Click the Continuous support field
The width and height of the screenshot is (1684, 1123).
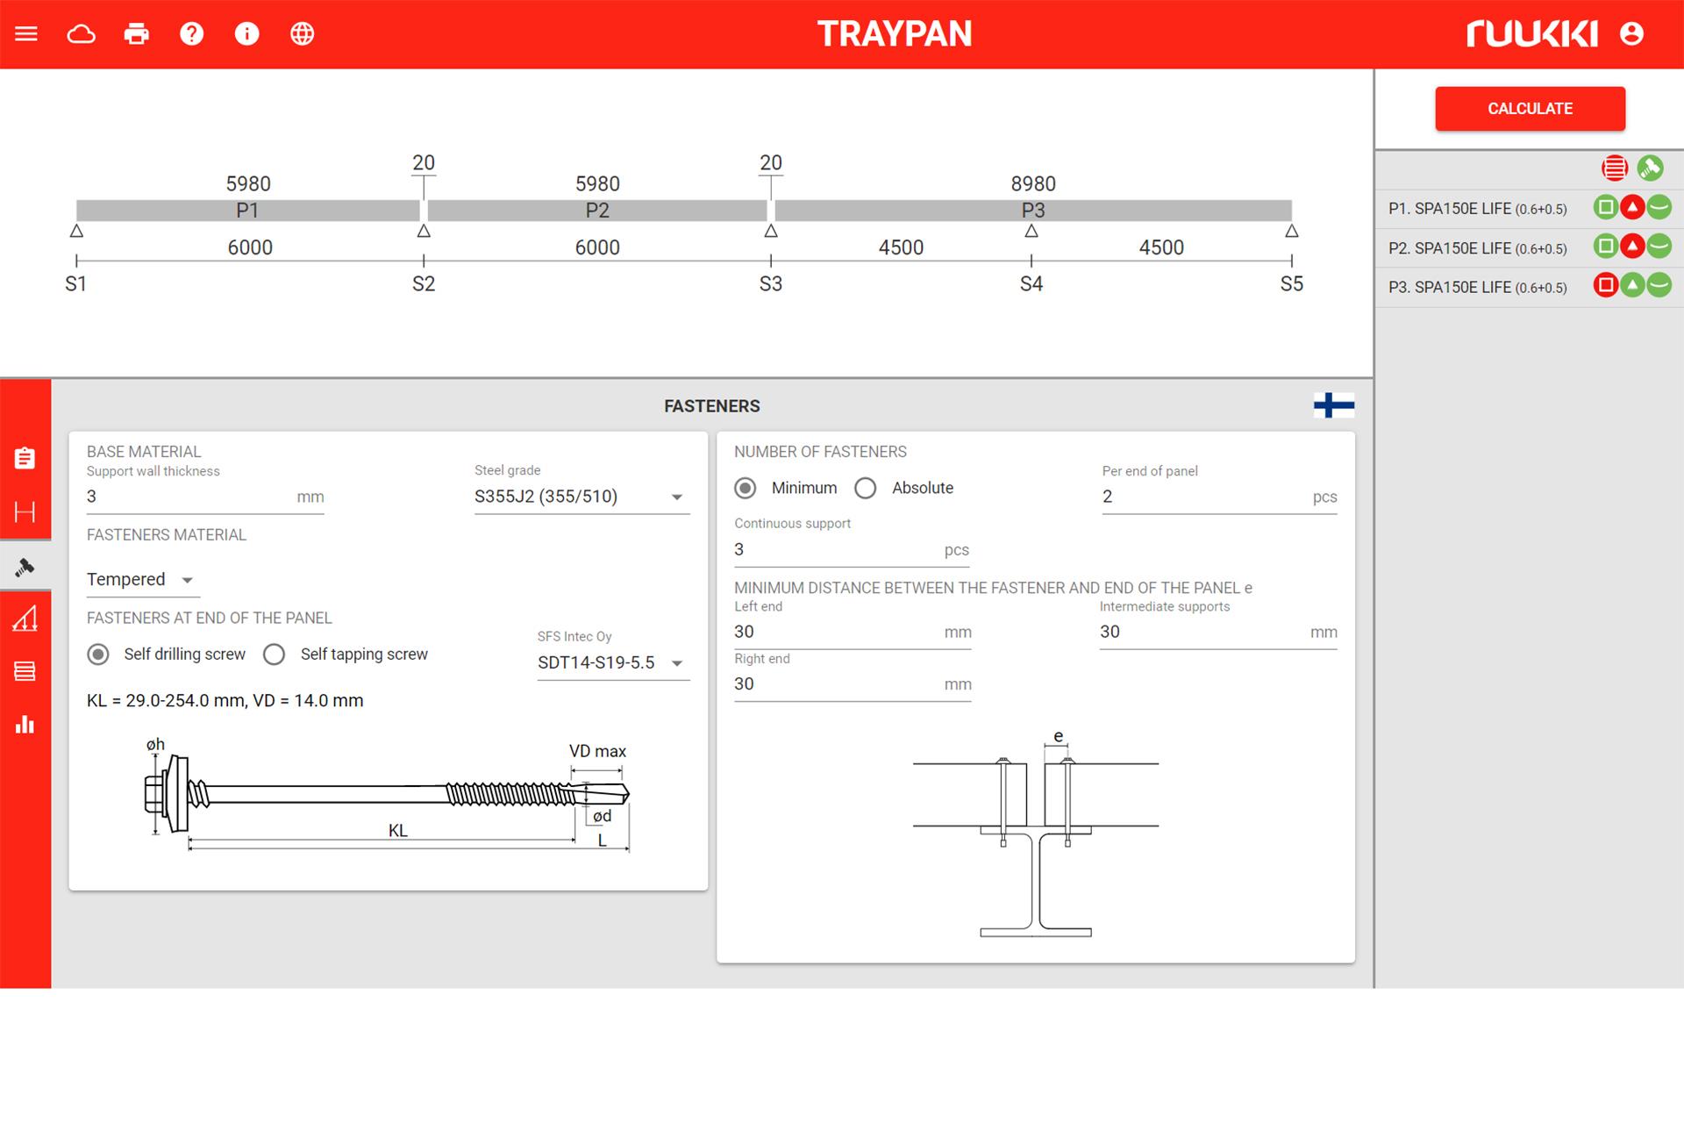tap(852, 550)
